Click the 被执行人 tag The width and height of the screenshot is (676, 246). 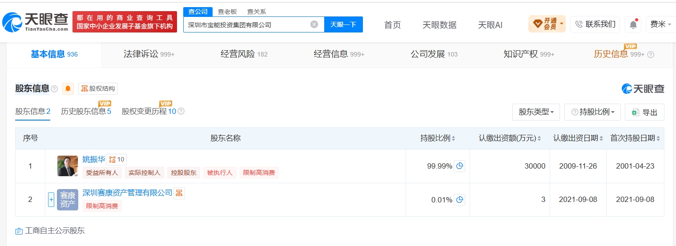click(x=220, y=173)
